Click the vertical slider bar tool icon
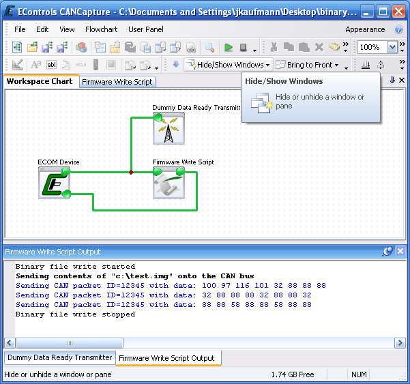Screen dimensions: 410x384 (96, 65)
